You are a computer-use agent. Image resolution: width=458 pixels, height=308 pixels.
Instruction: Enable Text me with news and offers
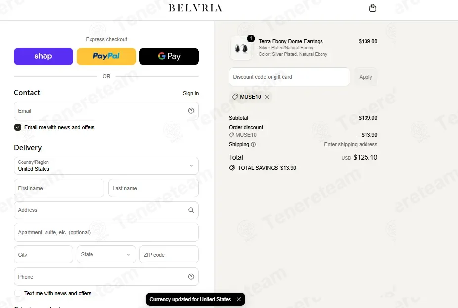[18, 293]
